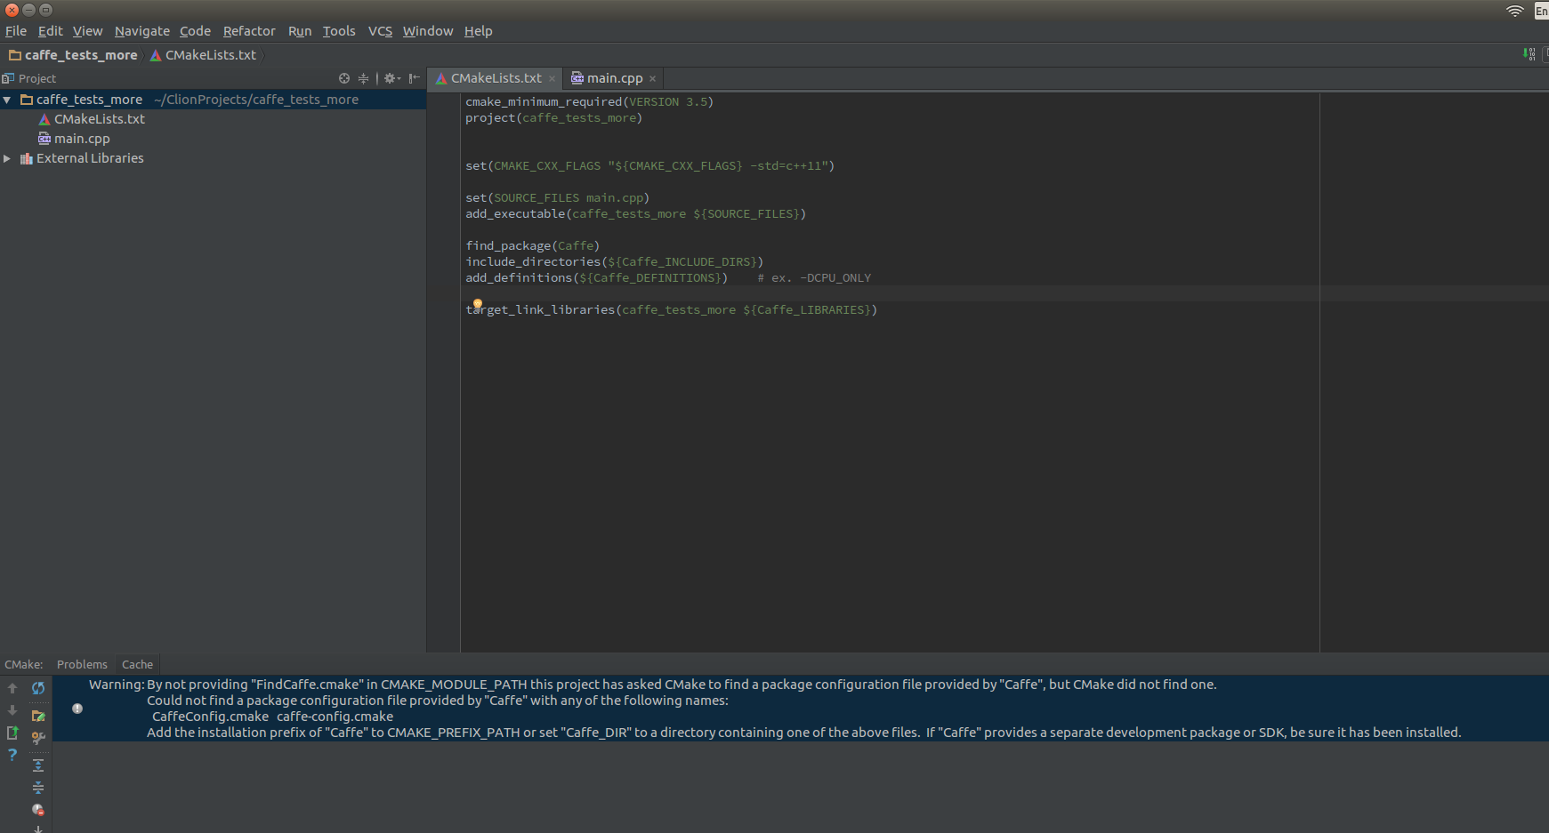Viewport: 1549px width, 833px height.
Task: Open the Cache tab in CMake panel
Action: tap(137, 664)
